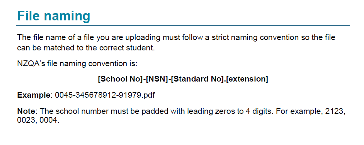This screenshot has height=145, width=364.
Task: Click the File naming heading
Action: (x=54, y=16)
